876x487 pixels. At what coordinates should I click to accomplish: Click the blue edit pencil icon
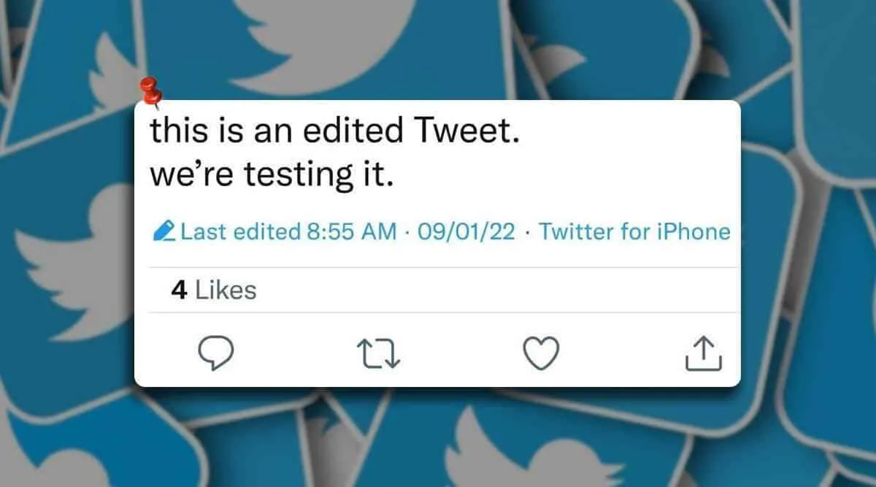coord(162,231)
